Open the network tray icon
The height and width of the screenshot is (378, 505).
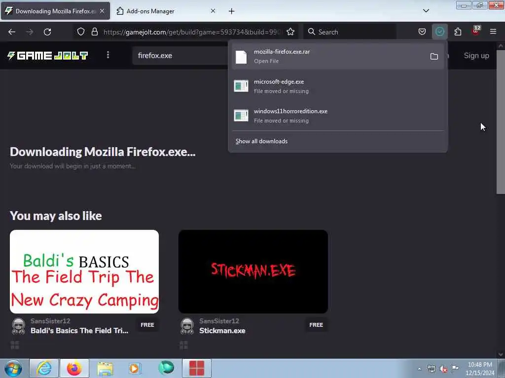[431, 369]
